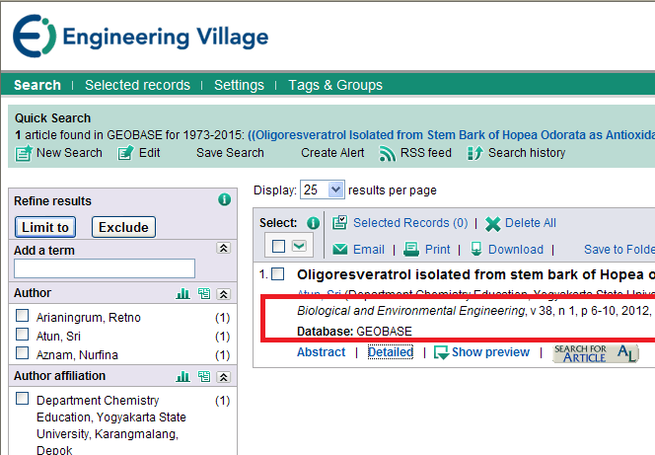Screen dimensions: 655x455
Task: Open the Oligoresveratrol article title
Action: pos(475,274)
